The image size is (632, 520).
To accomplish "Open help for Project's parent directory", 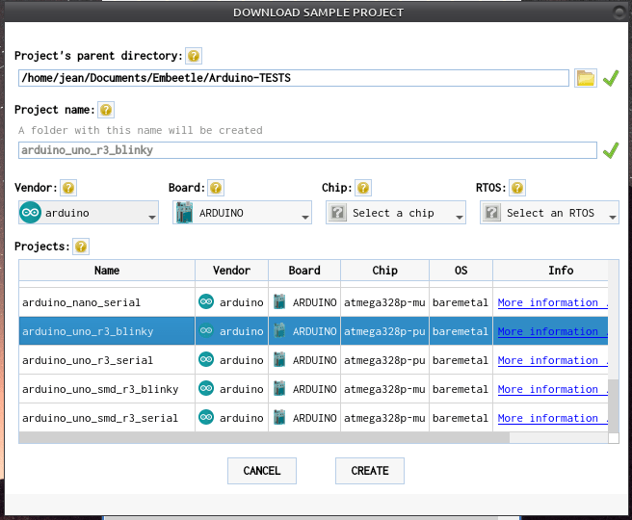I will [194, 56].
